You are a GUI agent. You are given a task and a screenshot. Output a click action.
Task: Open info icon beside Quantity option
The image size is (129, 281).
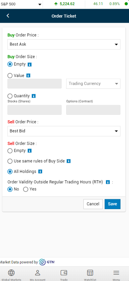tap(33, 96)
